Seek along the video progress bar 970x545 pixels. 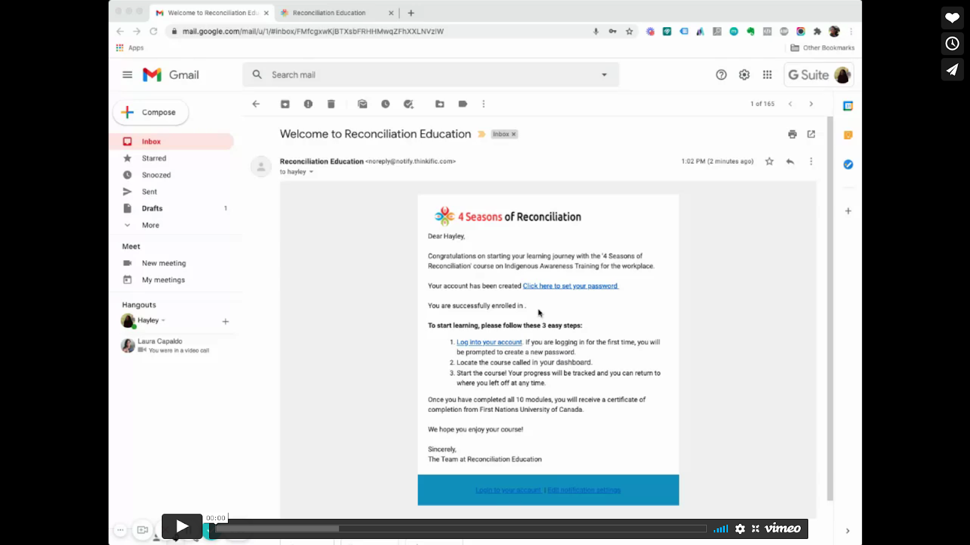coord(461,529)
